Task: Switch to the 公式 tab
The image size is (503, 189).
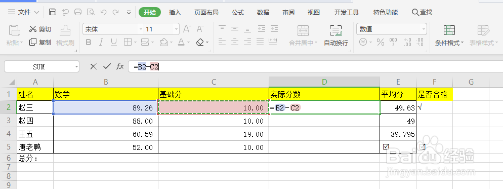Action: tap(238, 13)
